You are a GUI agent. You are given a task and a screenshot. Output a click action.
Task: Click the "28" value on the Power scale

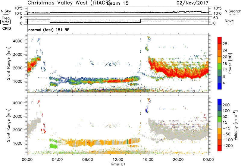(225, 44)
